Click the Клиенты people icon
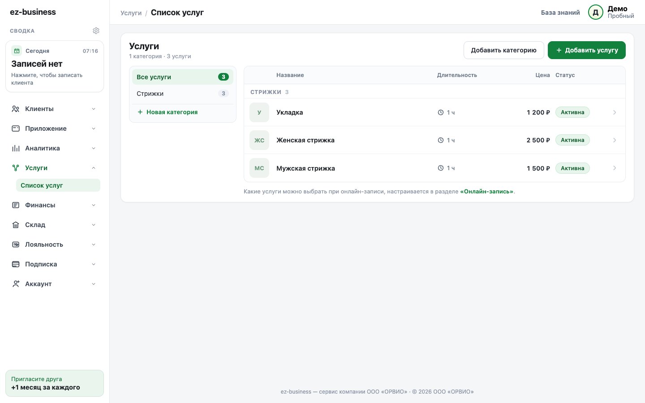This screenshot has width=645, height=403. 16,109
